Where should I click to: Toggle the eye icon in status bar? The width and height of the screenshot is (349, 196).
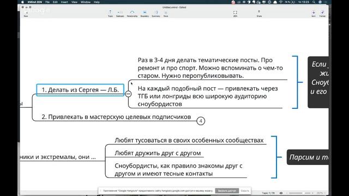coord(281,193)
